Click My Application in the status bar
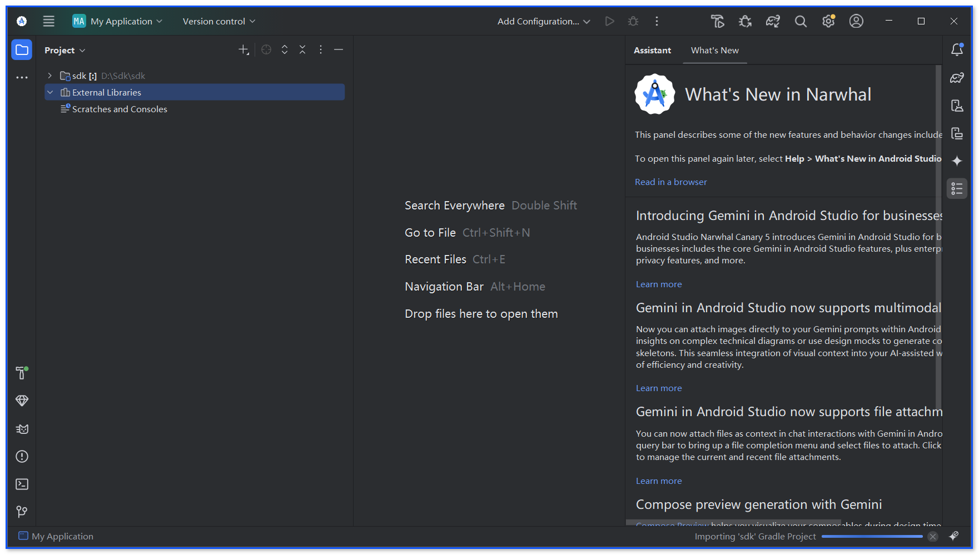979x555 pixels. [56, 536]
